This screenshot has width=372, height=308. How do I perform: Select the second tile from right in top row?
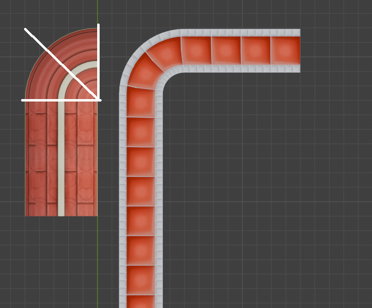(255, 51)
